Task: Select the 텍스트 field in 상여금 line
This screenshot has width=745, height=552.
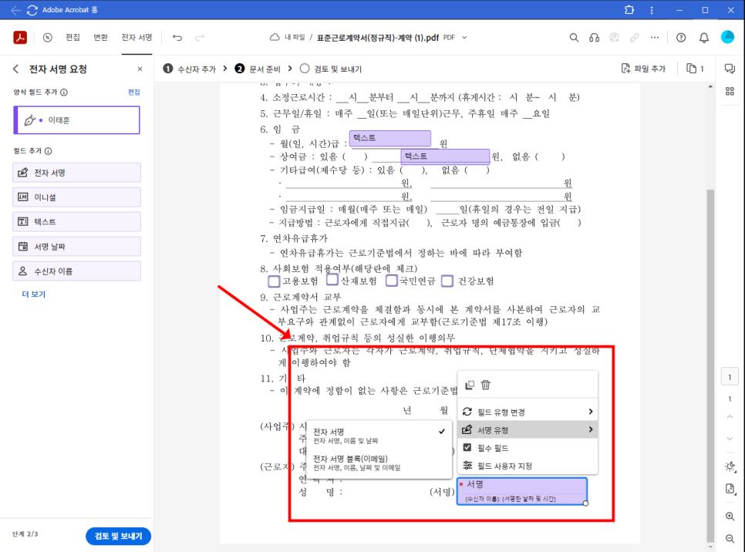Action: pos(445,157)
